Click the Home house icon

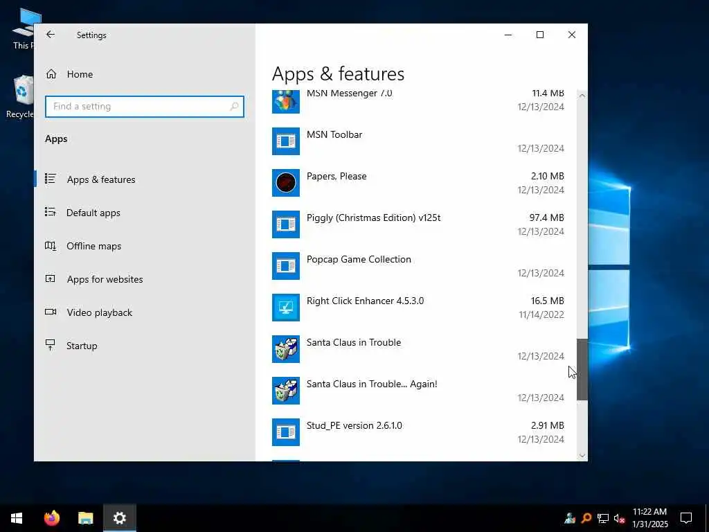coord(51,74)
